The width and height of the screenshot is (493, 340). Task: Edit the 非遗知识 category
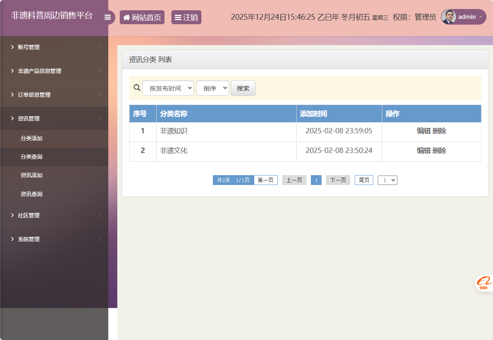[424, 131]
